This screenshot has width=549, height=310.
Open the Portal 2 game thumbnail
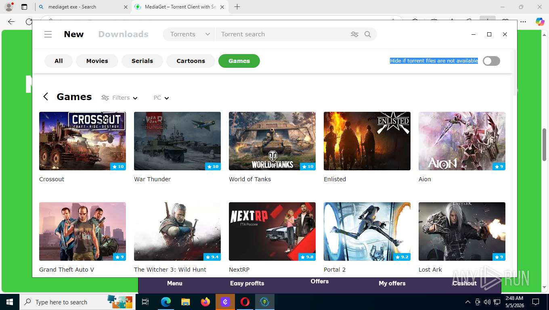(x=367, y=231)
